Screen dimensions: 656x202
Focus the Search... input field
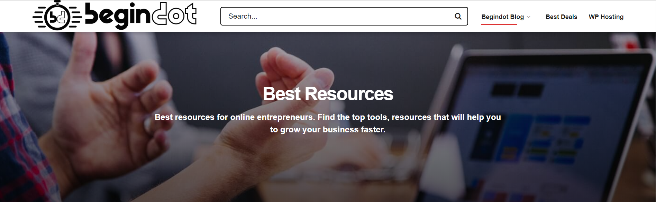344,16
